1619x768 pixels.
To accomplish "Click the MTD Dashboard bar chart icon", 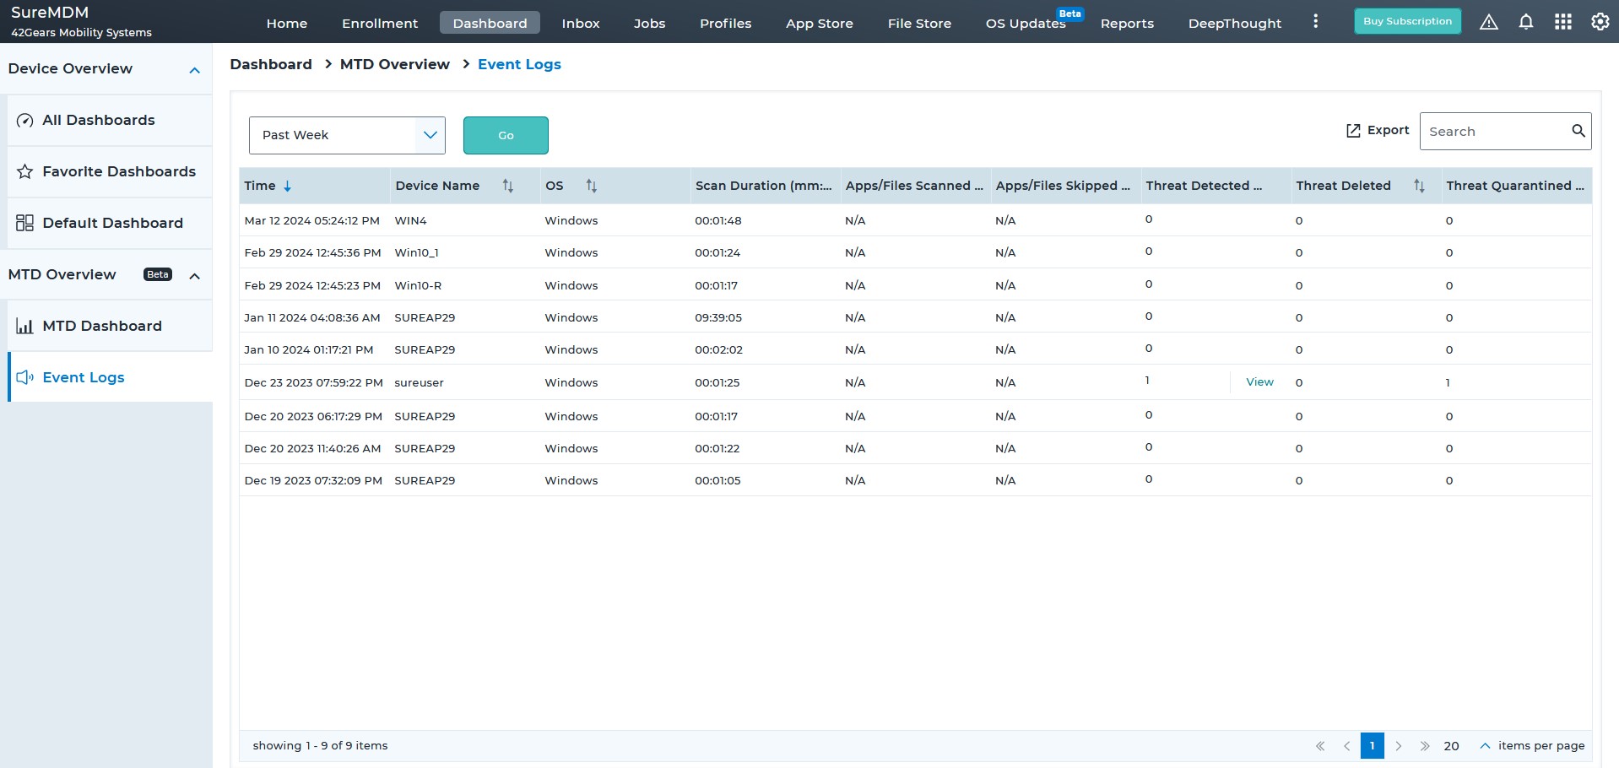I will [x=25, y=326].
